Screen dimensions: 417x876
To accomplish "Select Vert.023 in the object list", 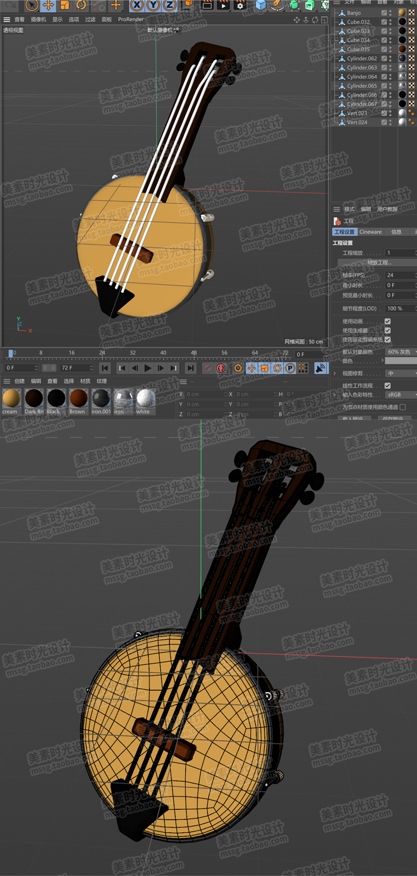I will pyautogui.click(x=357, y=113).
